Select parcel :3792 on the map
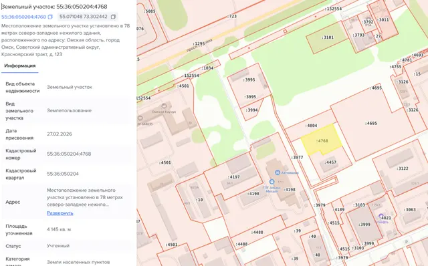 pos(367,22)
